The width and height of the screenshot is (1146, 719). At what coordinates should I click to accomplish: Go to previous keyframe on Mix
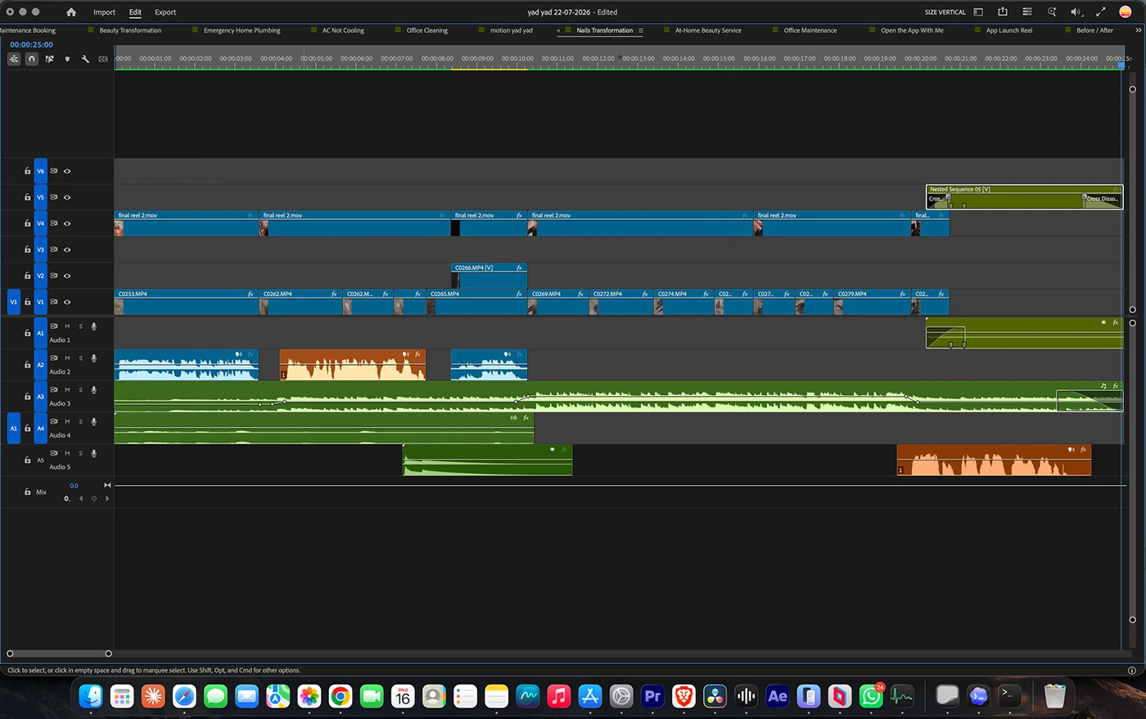coord(80,498)
